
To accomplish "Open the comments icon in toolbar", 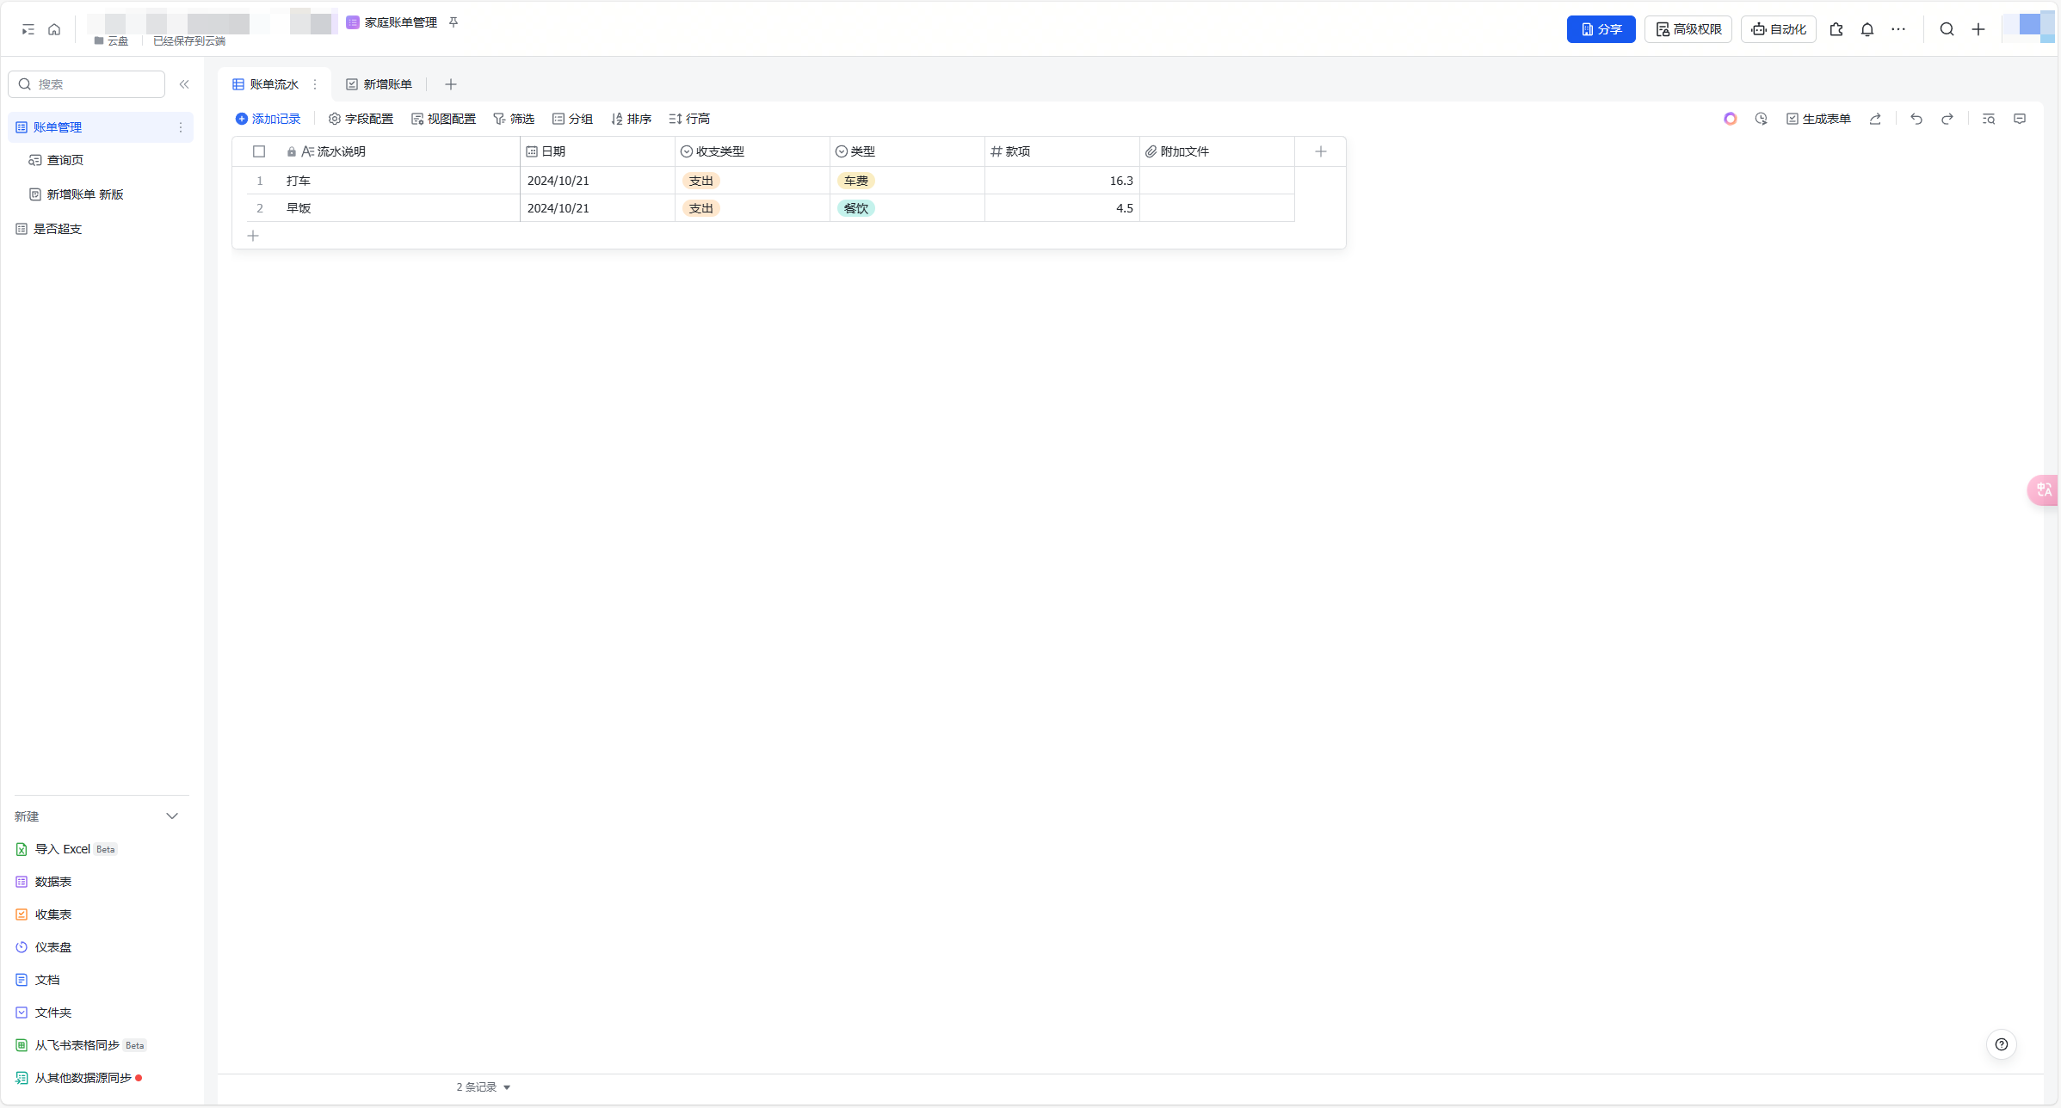I will (x=2019, y=119).
